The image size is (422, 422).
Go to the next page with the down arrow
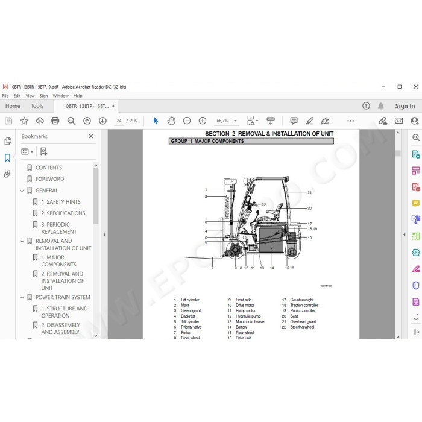[102, 121]
